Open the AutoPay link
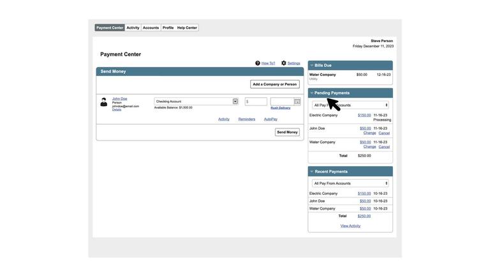The image size is (490, 276). (271, 119)
